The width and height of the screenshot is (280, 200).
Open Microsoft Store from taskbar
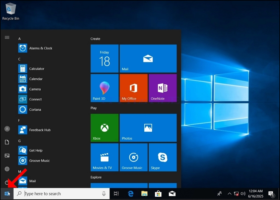click(x=158, y=193)
